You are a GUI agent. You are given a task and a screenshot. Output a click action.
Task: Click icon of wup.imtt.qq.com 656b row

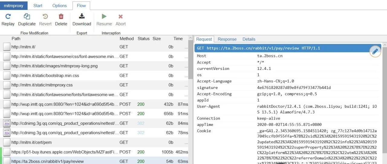(x=7, y=113)
